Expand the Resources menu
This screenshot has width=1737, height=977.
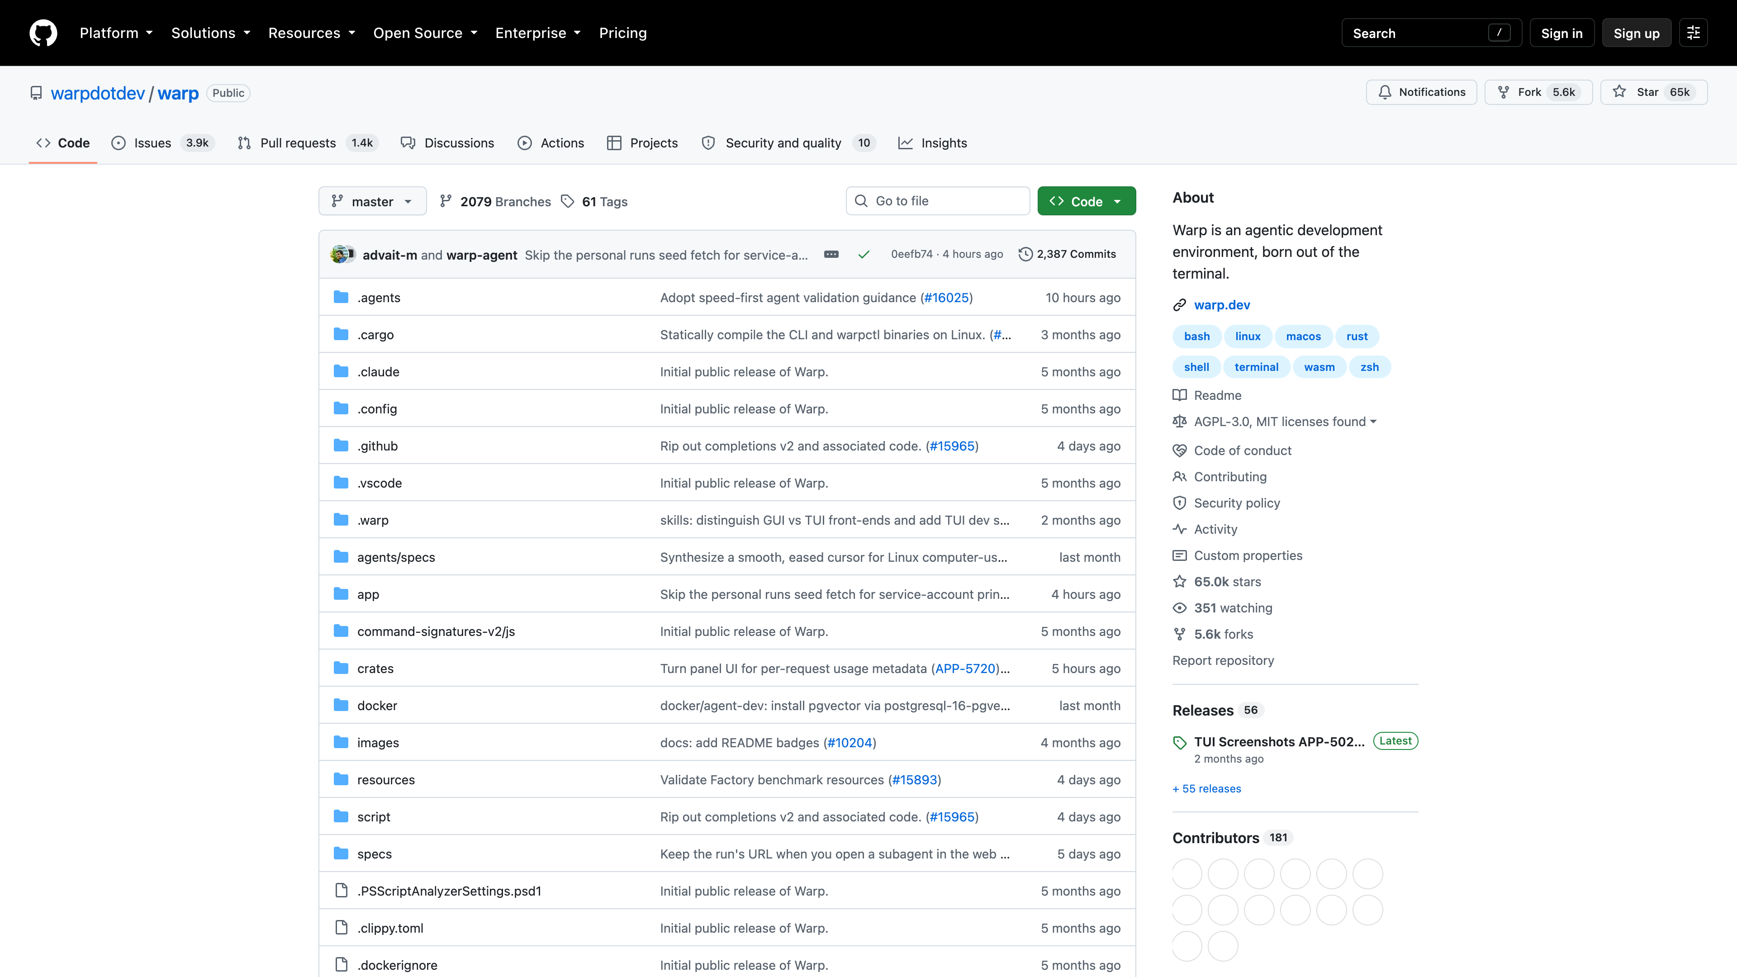click(312, 33)
